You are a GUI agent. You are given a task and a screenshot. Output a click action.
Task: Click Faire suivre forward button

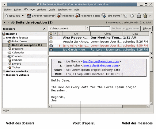pos(111,16)
